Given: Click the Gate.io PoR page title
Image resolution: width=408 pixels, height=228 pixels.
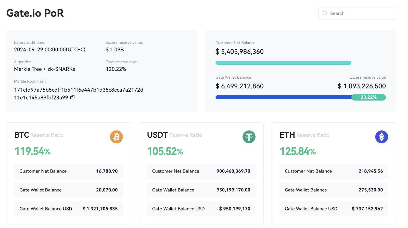Looking at the screenshot, I should (x=35, y=13).
